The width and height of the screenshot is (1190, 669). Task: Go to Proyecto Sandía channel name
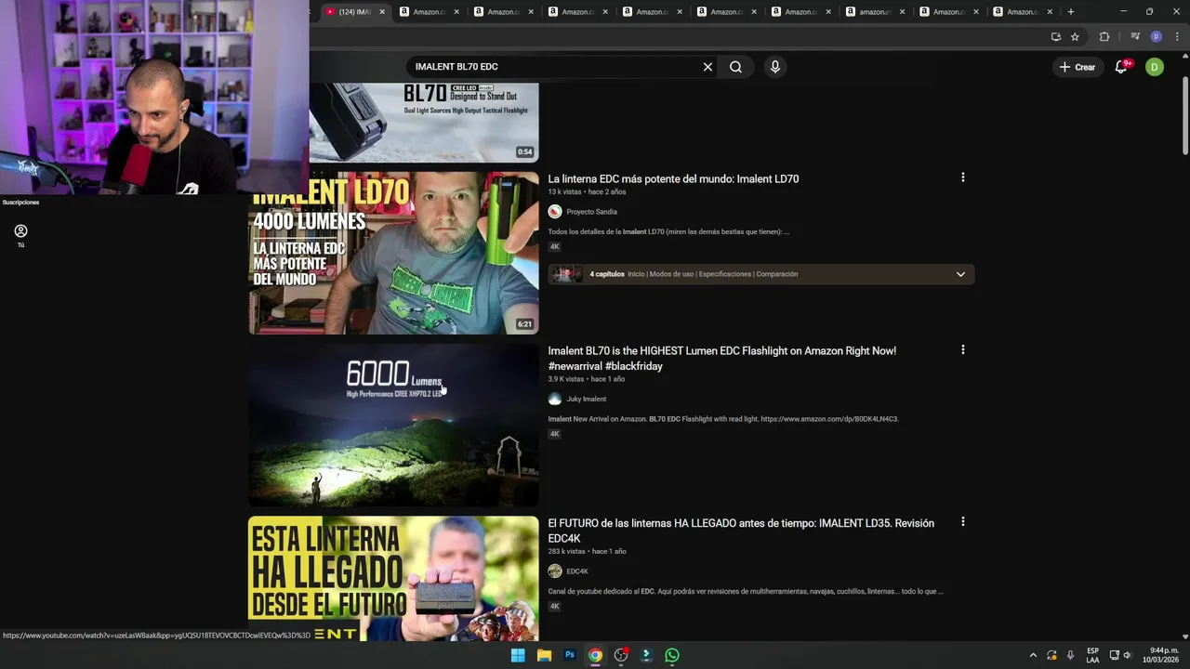[591, 212]
